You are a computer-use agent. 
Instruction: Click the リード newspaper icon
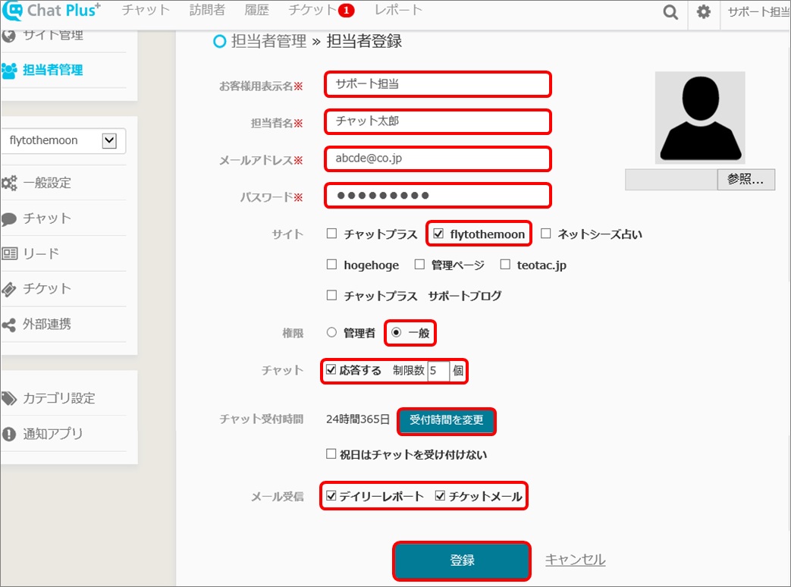pos(9,253)
